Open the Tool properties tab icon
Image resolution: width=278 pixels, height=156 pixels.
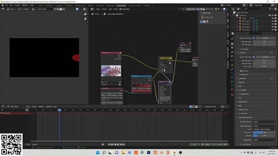232,39
